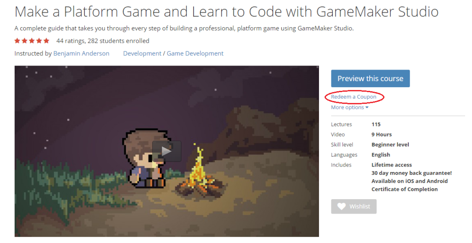
Task: Open instructor Benjamin Anderson's profile link
Action: click(81, 53)
